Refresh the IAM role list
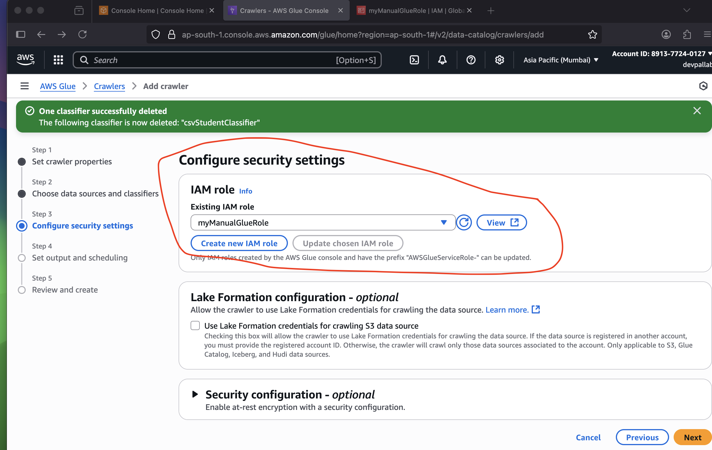The height and width of the screenshot is (450, 712). 464,222
